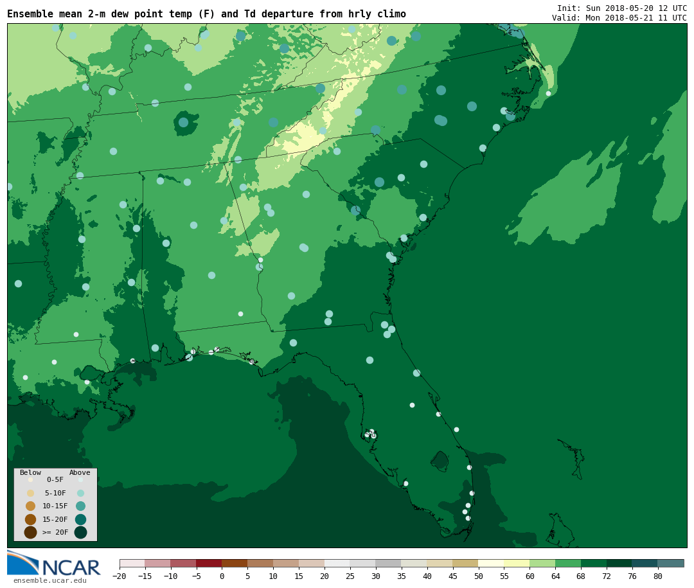This screenshot has width=694, height=588.
Task: Click the '35' colorbar tick label
Action: coord(402,576)
